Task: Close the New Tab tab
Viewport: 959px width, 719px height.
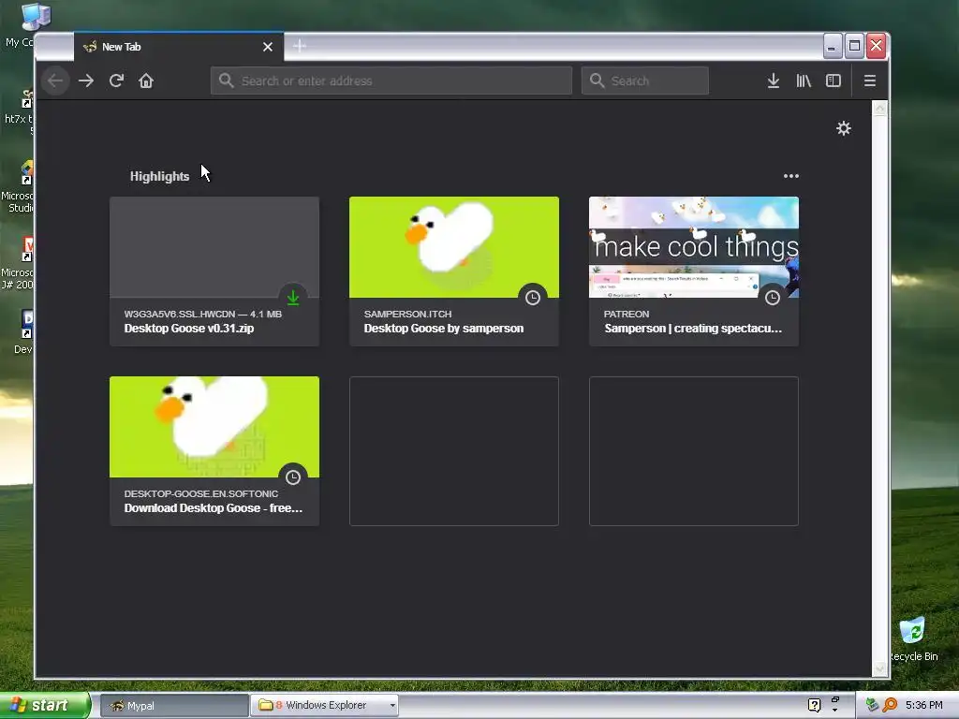Action: (267, 47)
